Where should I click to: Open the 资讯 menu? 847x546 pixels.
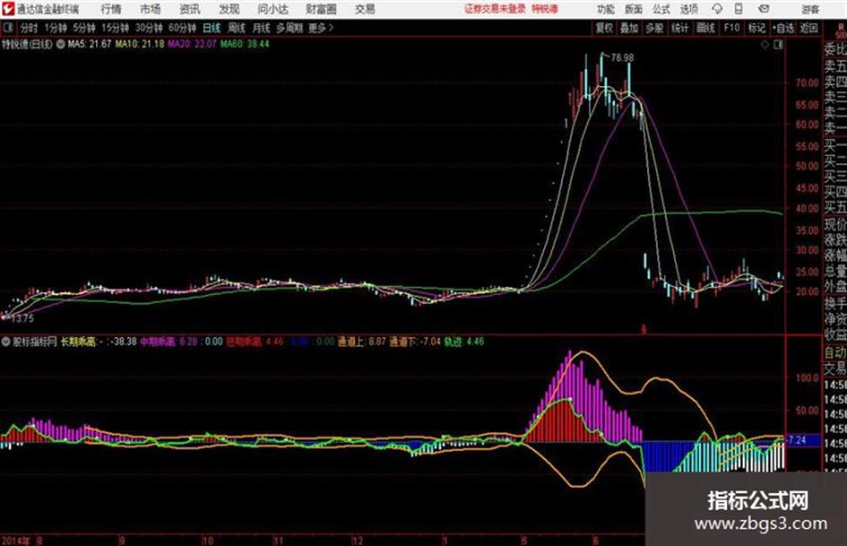tap(190, 9)
